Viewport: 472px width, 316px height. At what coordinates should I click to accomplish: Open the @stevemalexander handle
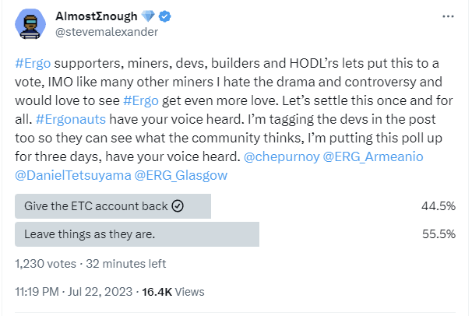click(x=107, y=32)
